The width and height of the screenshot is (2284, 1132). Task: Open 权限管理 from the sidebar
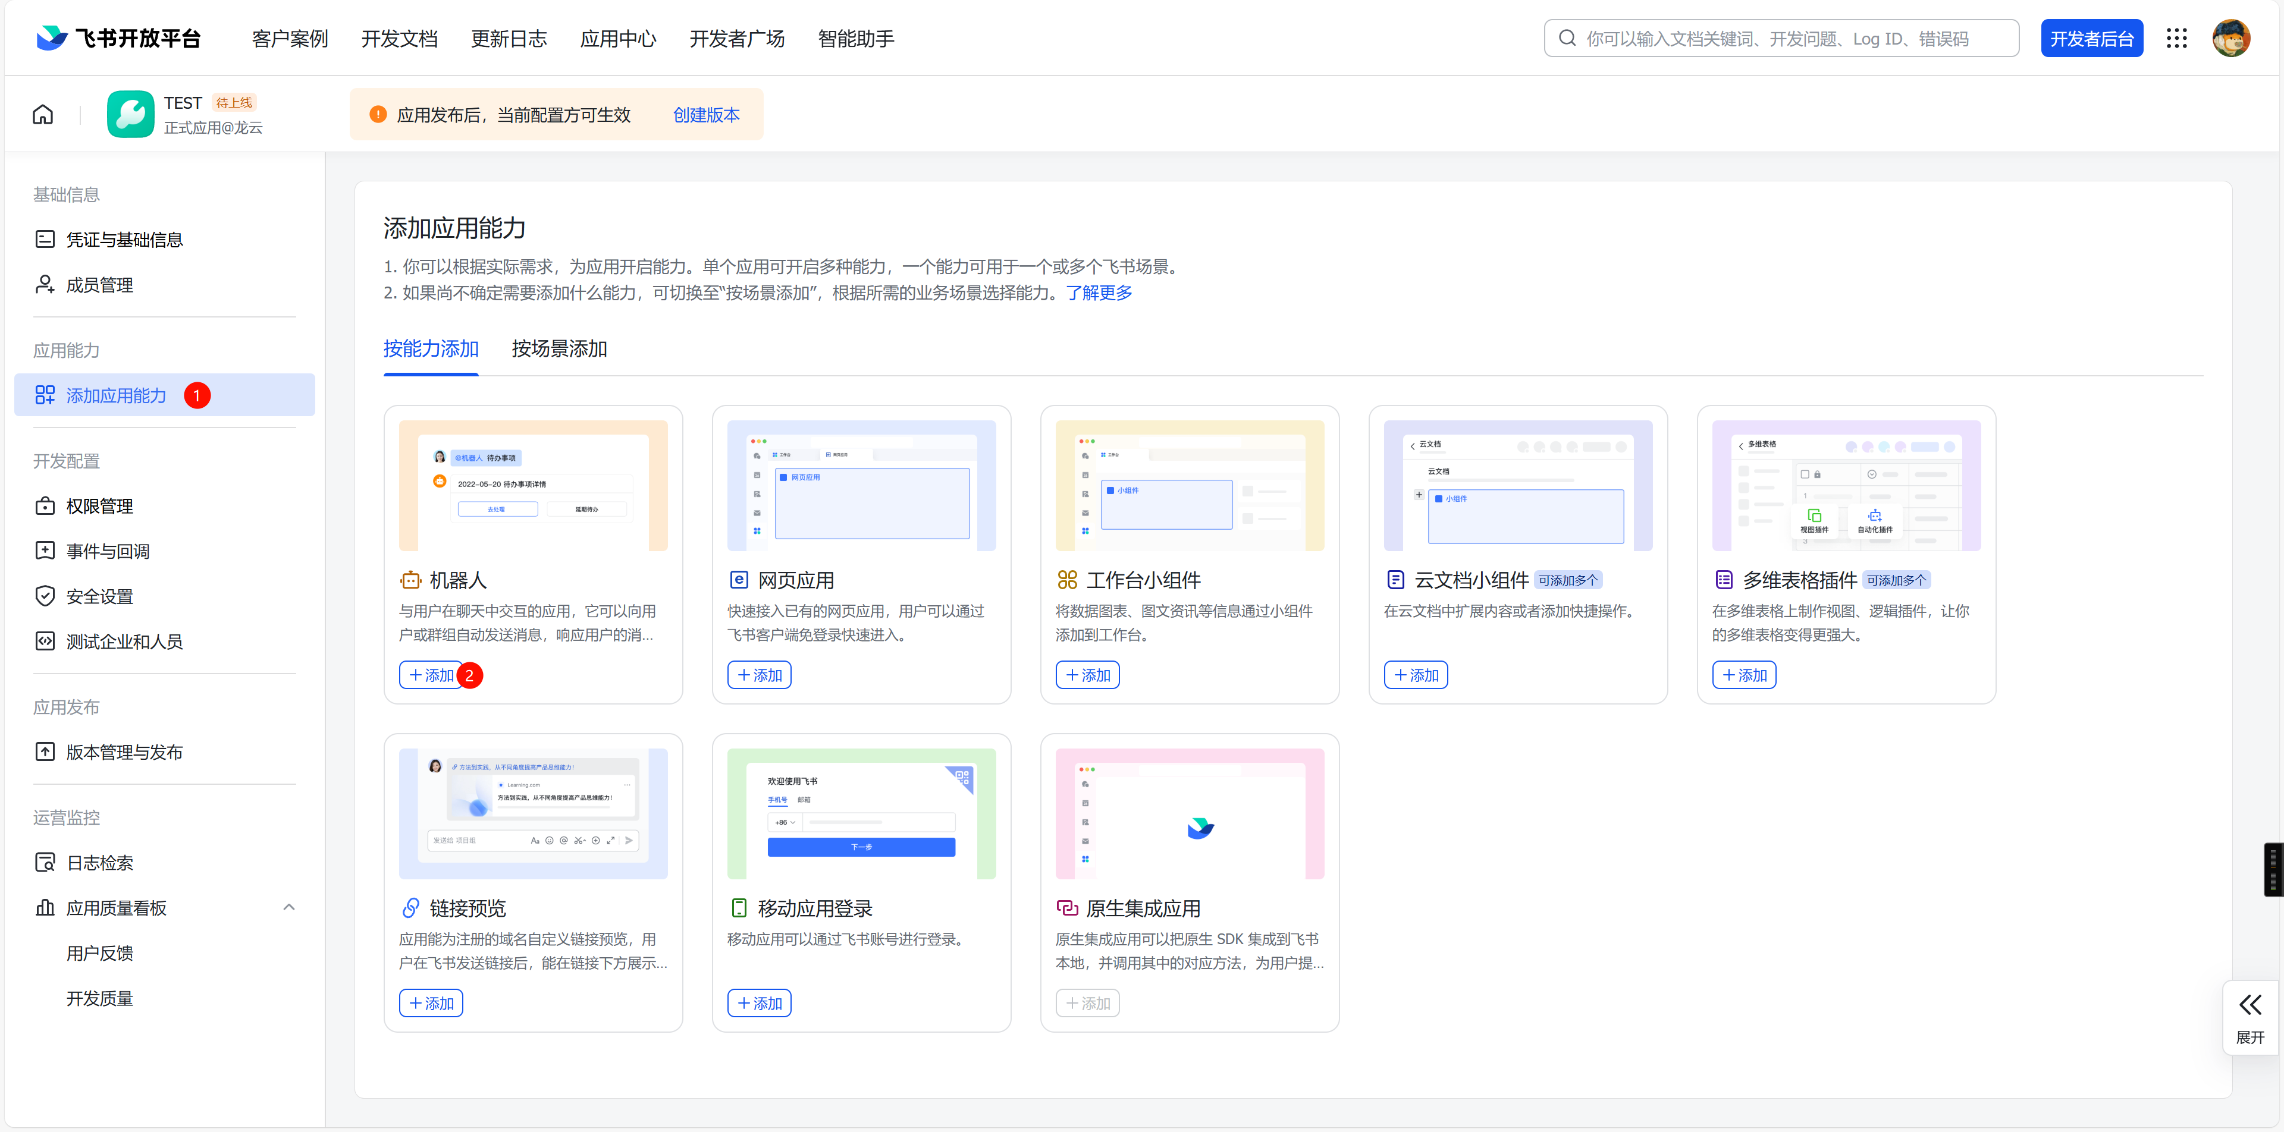[x=99, y=506]
